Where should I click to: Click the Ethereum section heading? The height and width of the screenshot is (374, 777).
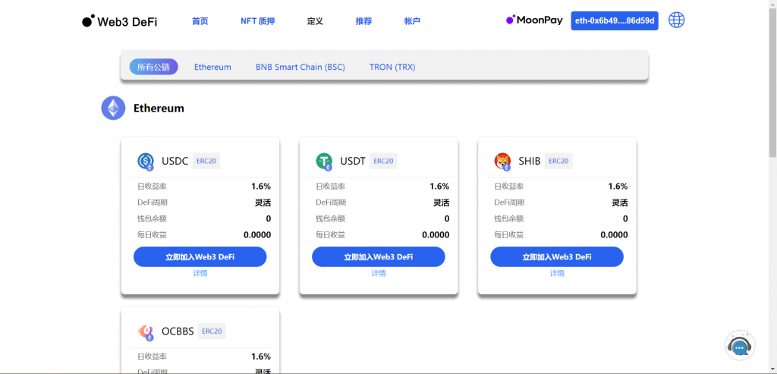159,108
